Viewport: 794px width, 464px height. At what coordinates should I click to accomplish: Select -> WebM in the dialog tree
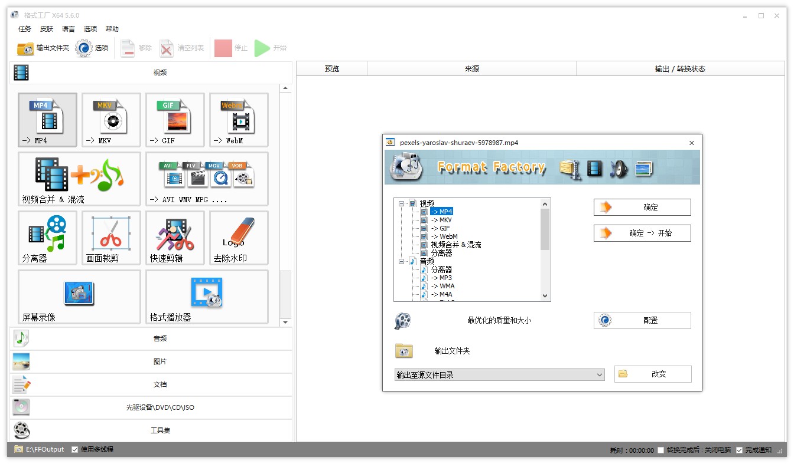click(444, 236)
